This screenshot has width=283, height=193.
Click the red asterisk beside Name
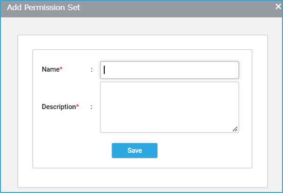pos(61,68)
